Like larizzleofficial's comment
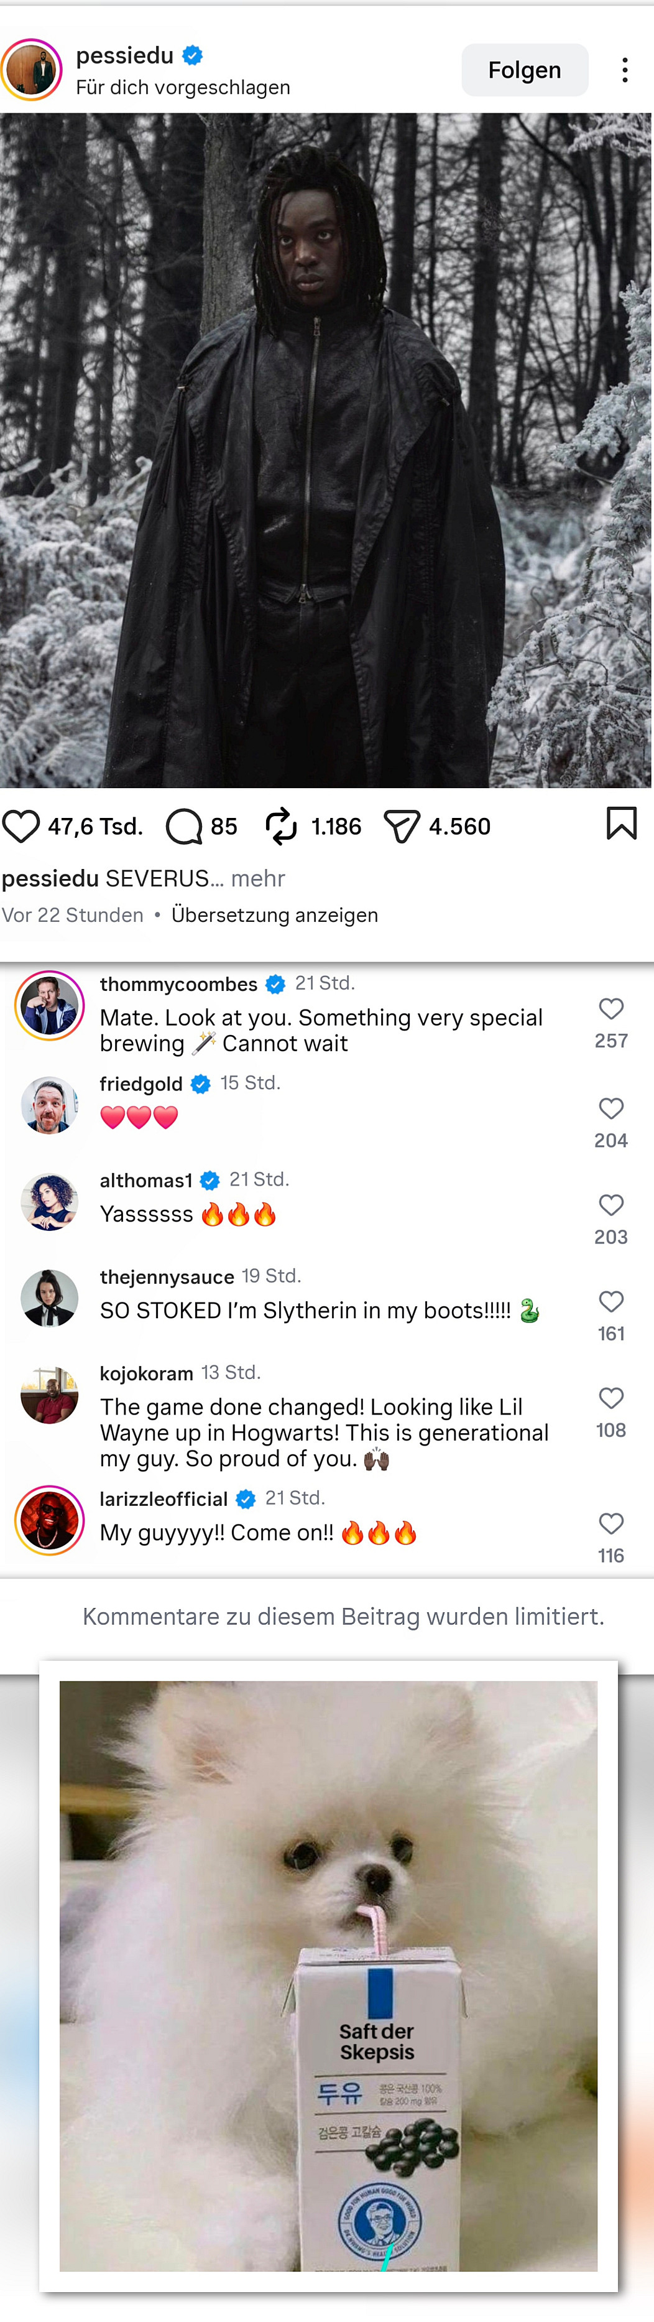Image resolution: width=654 pixels, height=2322 pixels. [612, 1523]
